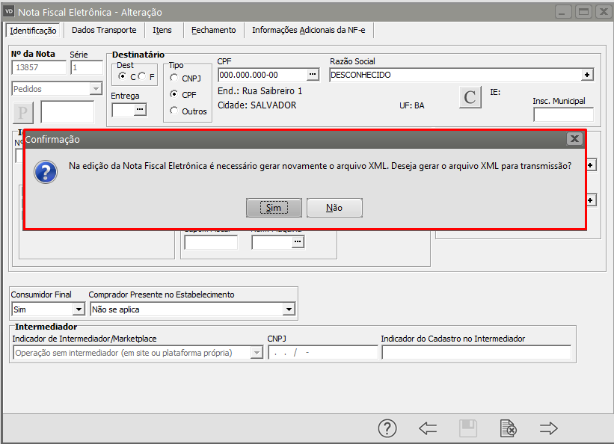Viewport: 614px width, 444px height.
Task: Expand Comprador Presente no Estabelecimento dropdown
Action: click(289, 309)
